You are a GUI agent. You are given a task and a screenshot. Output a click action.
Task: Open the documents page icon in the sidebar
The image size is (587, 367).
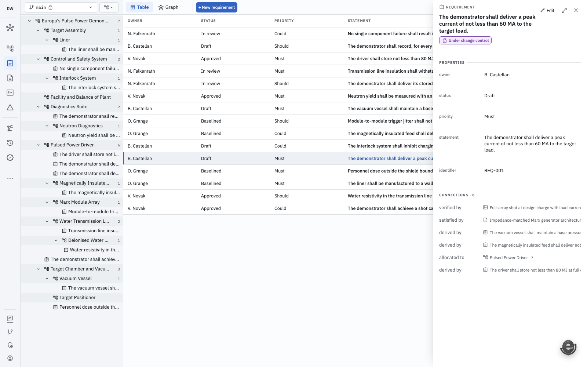pyautogui.click(x=10, y=78)
